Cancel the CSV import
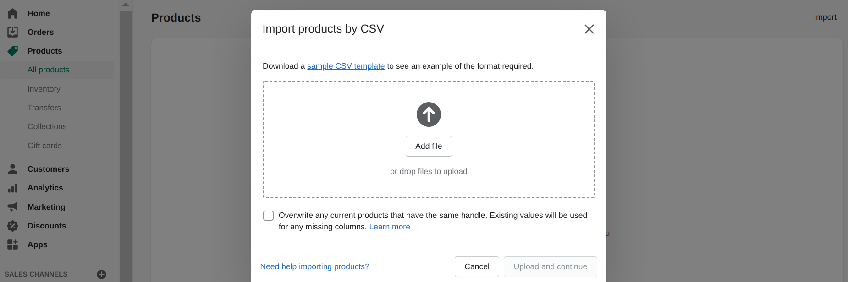 click(477, 266)
